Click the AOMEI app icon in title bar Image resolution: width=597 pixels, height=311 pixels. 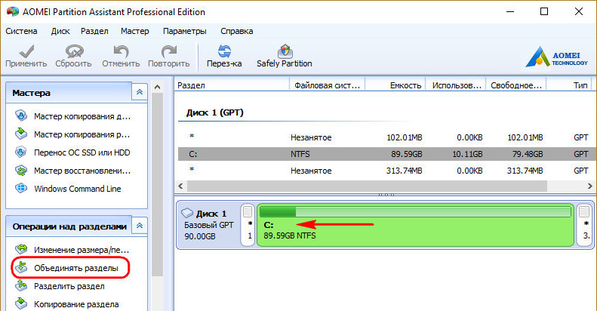[13, 11]
